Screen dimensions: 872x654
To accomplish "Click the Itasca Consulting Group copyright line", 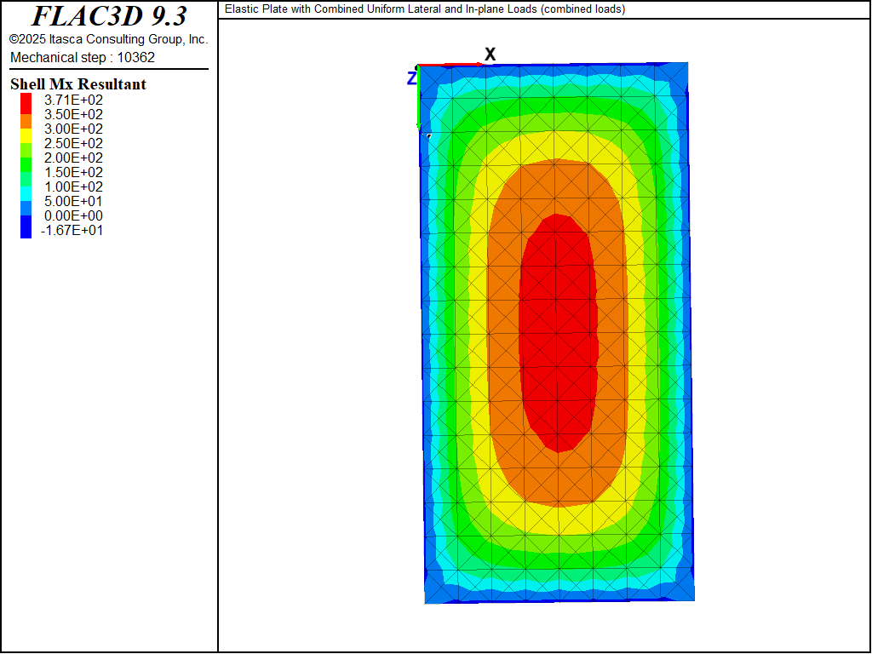I will coord(108,39).
